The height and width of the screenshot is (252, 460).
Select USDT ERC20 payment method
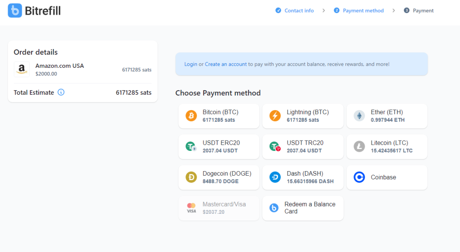click(219, 147)
